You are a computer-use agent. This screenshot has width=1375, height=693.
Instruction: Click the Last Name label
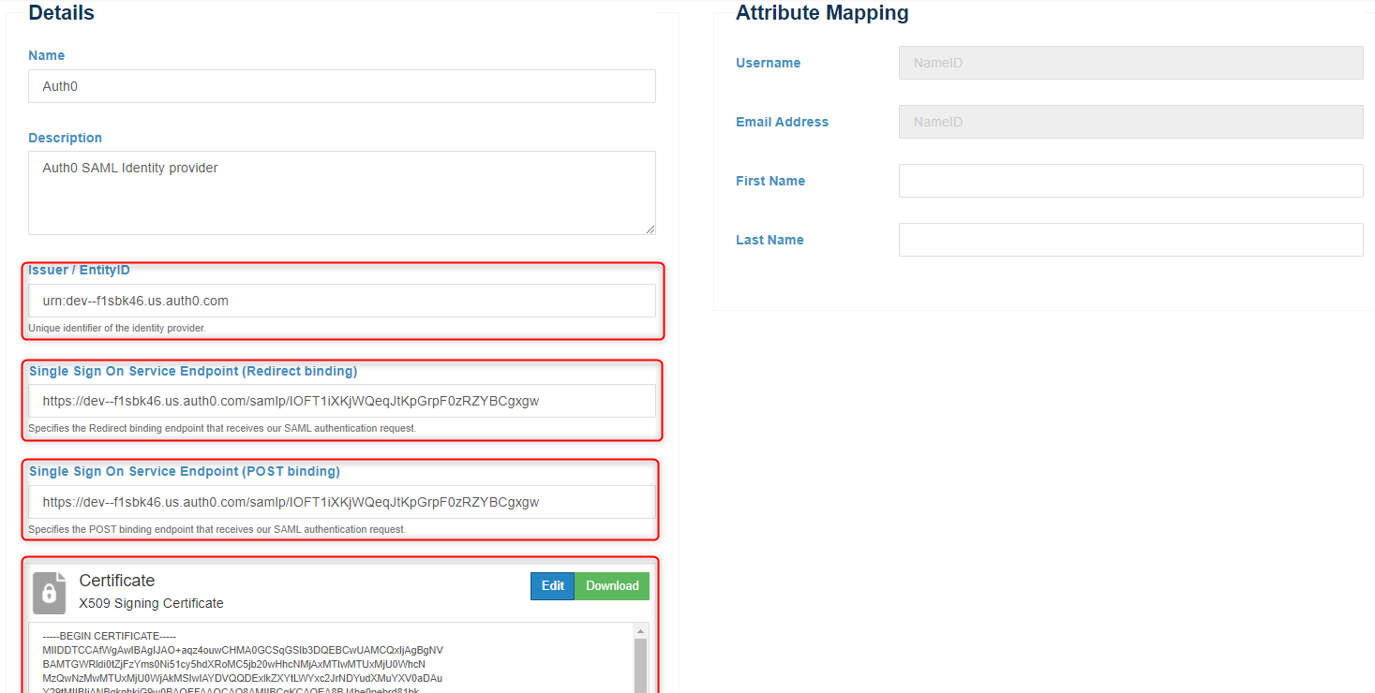(769, 240)
